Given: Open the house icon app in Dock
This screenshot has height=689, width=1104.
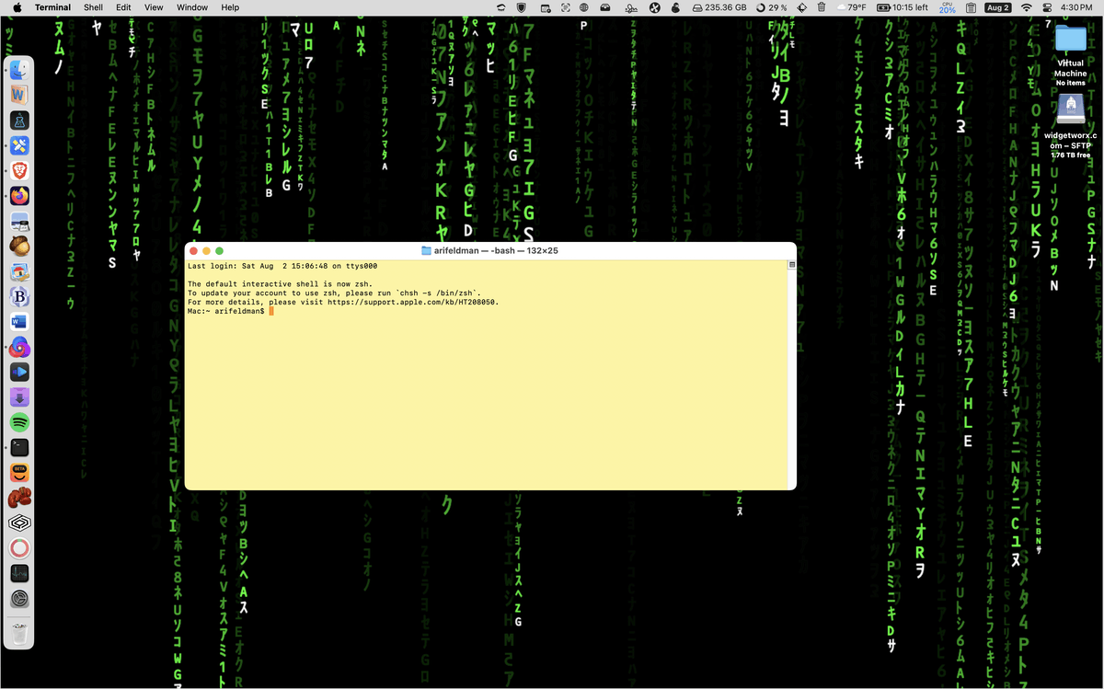Looking at the screenshot, I should (19, 271).
